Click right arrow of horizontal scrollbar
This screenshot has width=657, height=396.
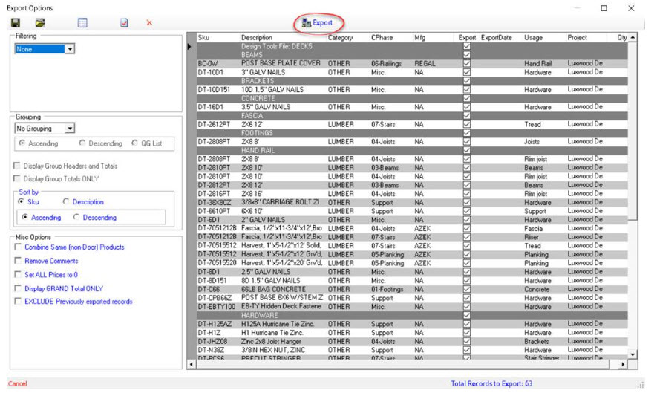pos(623,365)
